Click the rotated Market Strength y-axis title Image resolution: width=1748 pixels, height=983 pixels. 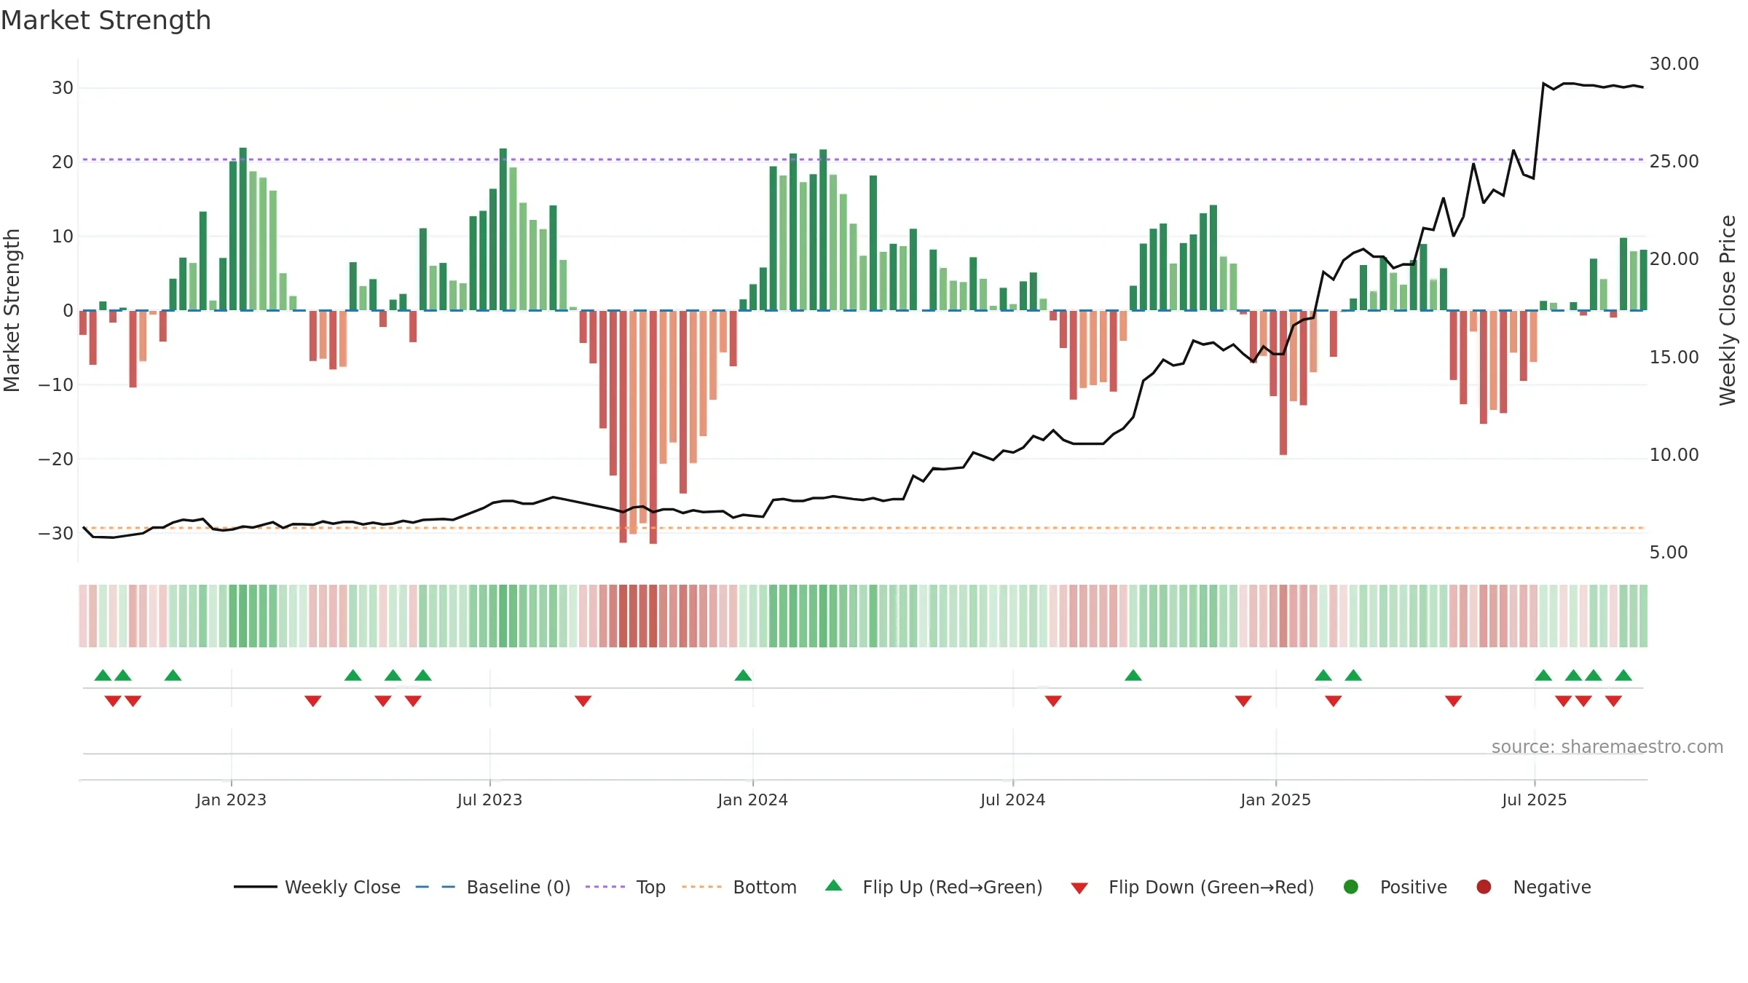[12, 310]
